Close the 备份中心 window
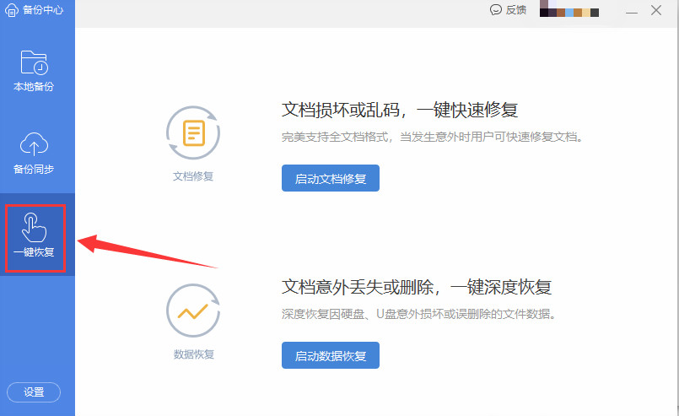The width and height of the screenshot is (679, 416). tap(656, 11)
